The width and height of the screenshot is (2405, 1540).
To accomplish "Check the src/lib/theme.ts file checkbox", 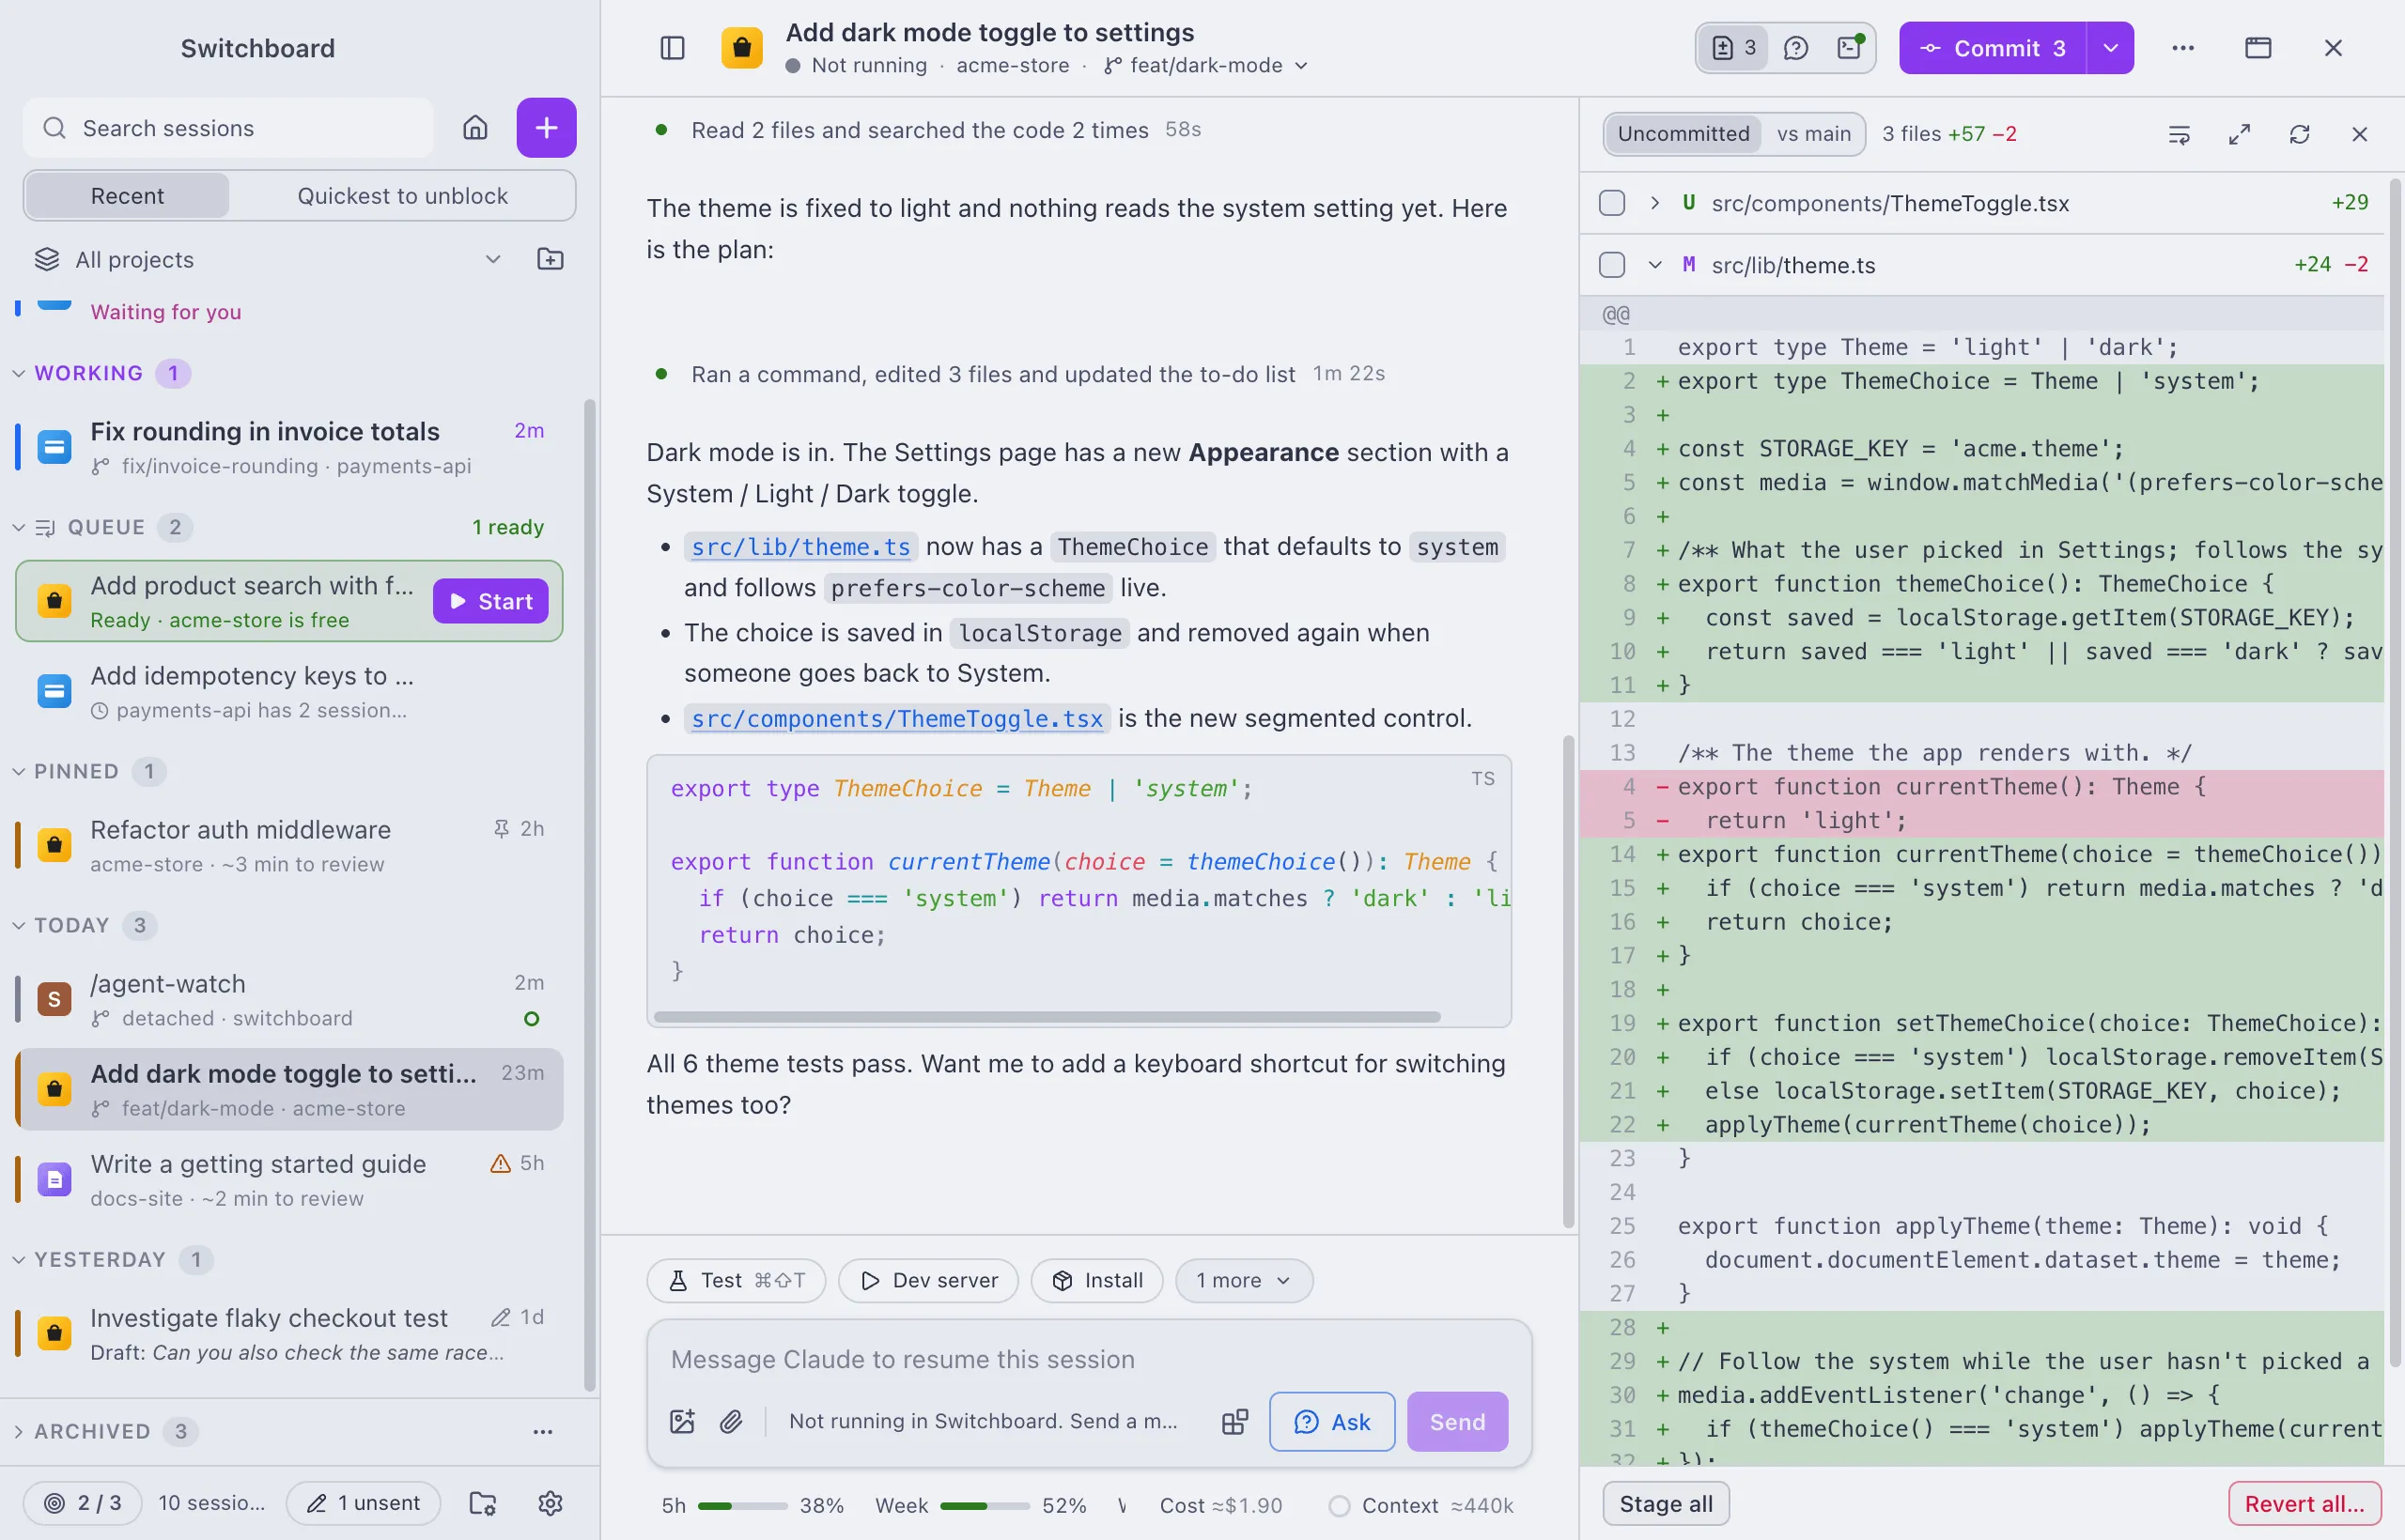I will coord(1612,264).
